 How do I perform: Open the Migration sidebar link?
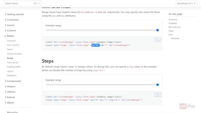(13, 112)
